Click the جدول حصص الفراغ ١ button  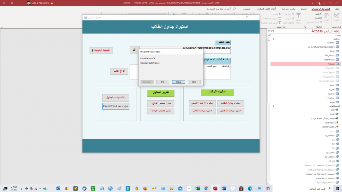tap(160, 103)
